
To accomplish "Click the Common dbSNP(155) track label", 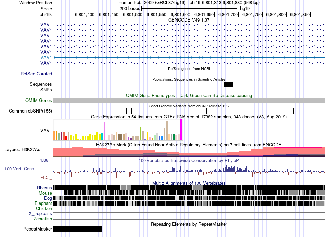I will 30,111.
